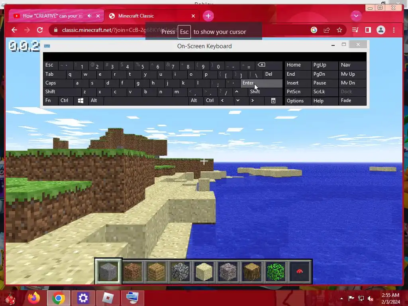Screen dimensions: 408x306
Task: Open On-Screen Keyboard taskbar icon
Action: click(132, 298)
